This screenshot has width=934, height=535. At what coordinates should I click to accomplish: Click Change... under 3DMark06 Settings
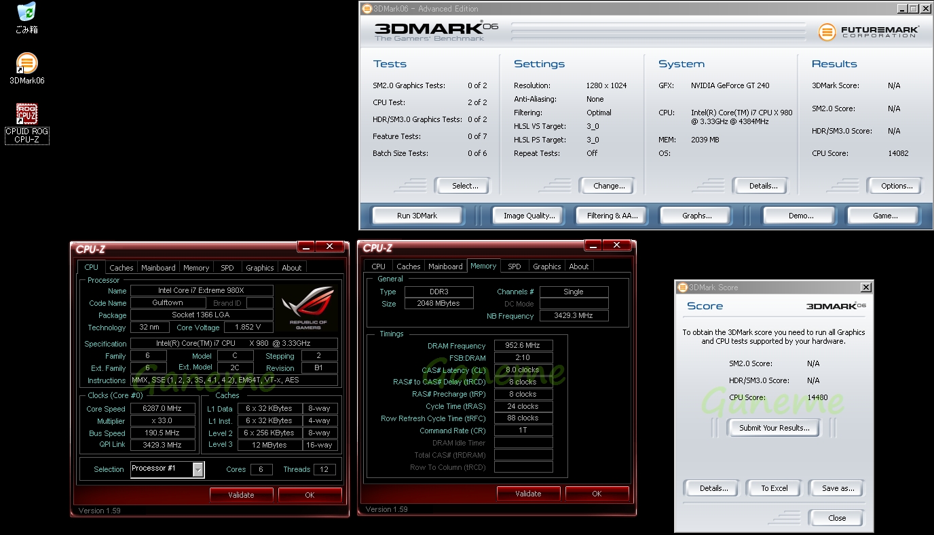pos(609,186)
